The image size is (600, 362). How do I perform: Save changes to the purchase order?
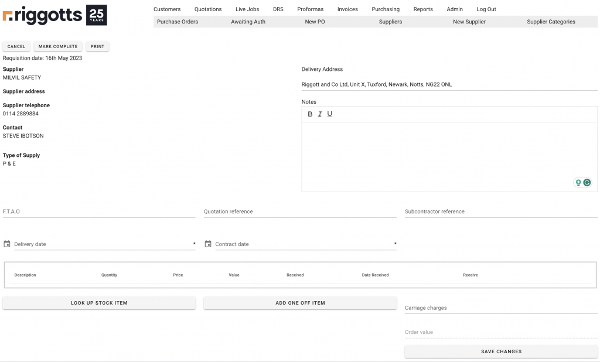point(501,351)
